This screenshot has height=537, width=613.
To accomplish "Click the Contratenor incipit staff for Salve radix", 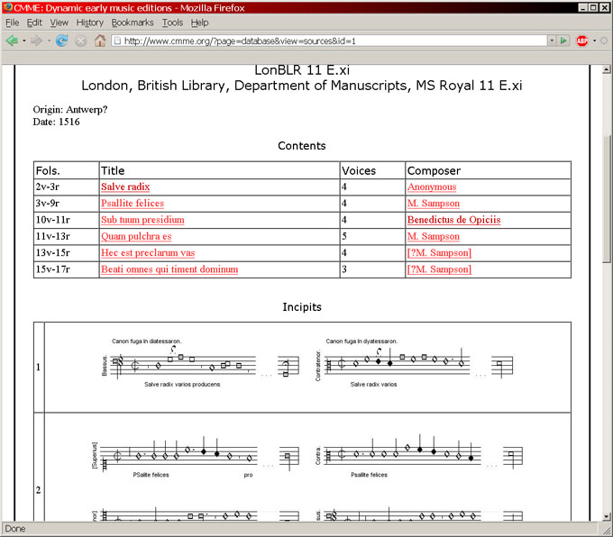I will coord(414,363).
